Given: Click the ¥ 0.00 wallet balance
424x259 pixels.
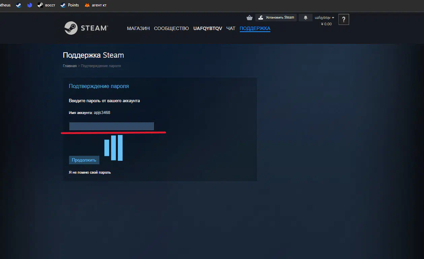Looking at the screenshot, I should coord(326,24).
